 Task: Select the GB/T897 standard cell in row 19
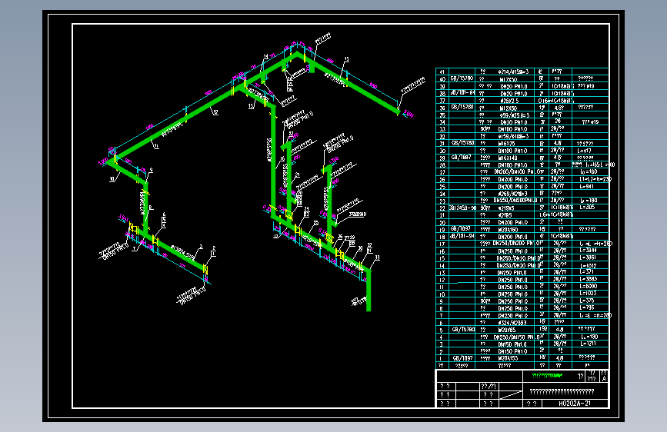pyautogui.click(x=461, y=229)
